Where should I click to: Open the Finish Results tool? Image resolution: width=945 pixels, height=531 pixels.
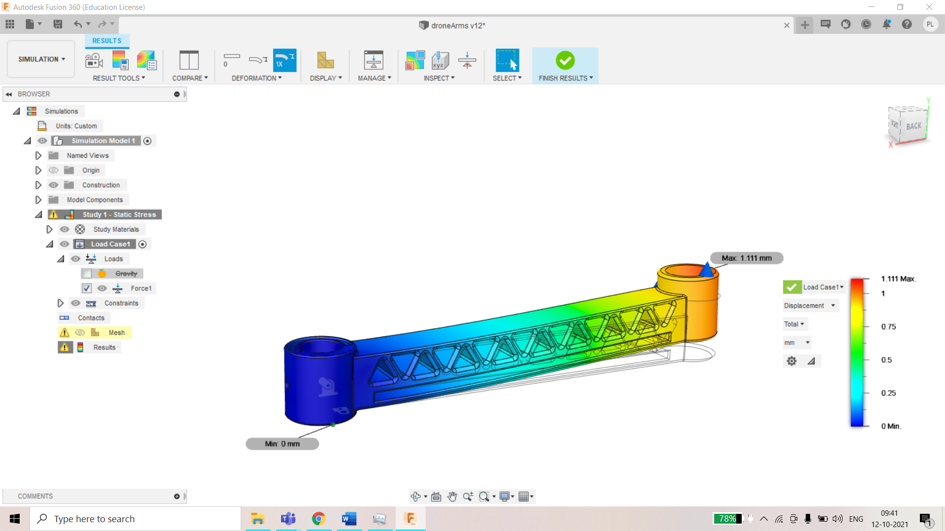[x=565, y=61]
